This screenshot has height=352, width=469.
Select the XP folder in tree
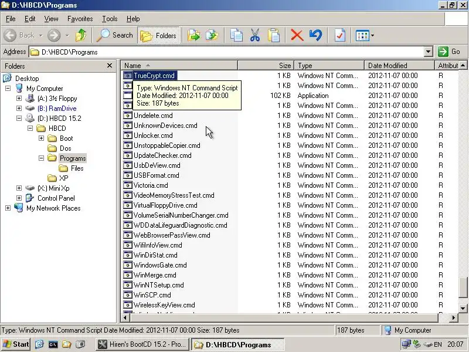coord(63,178)
